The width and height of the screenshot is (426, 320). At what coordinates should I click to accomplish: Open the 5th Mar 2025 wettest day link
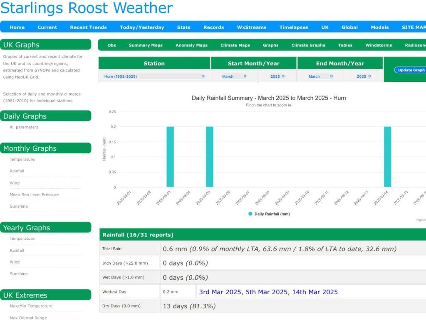pos(267,292)
